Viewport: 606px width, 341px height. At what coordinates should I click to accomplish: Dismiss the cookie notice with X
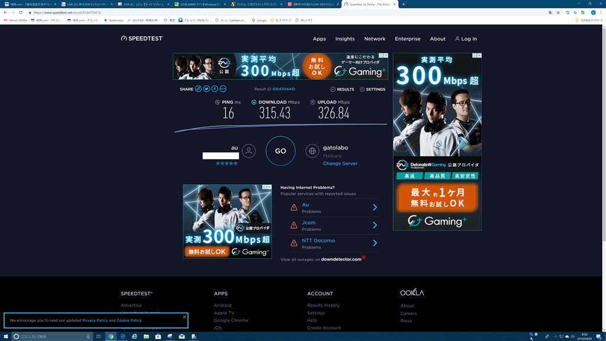point(185,317)
